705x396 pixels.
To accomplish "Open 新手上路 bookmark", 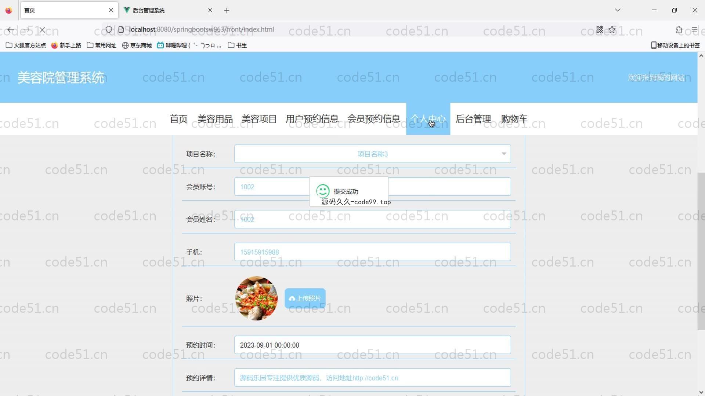I will pyautogui.click(x=66, y=45).
